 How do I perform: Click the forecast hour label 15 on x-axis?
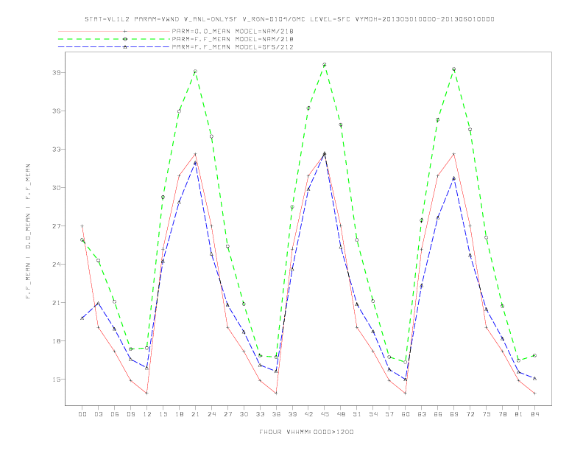(163, 414)
